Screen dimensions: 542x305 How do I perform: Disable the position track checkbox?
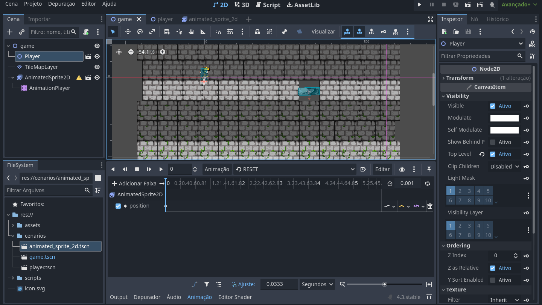tap(118, 206)
